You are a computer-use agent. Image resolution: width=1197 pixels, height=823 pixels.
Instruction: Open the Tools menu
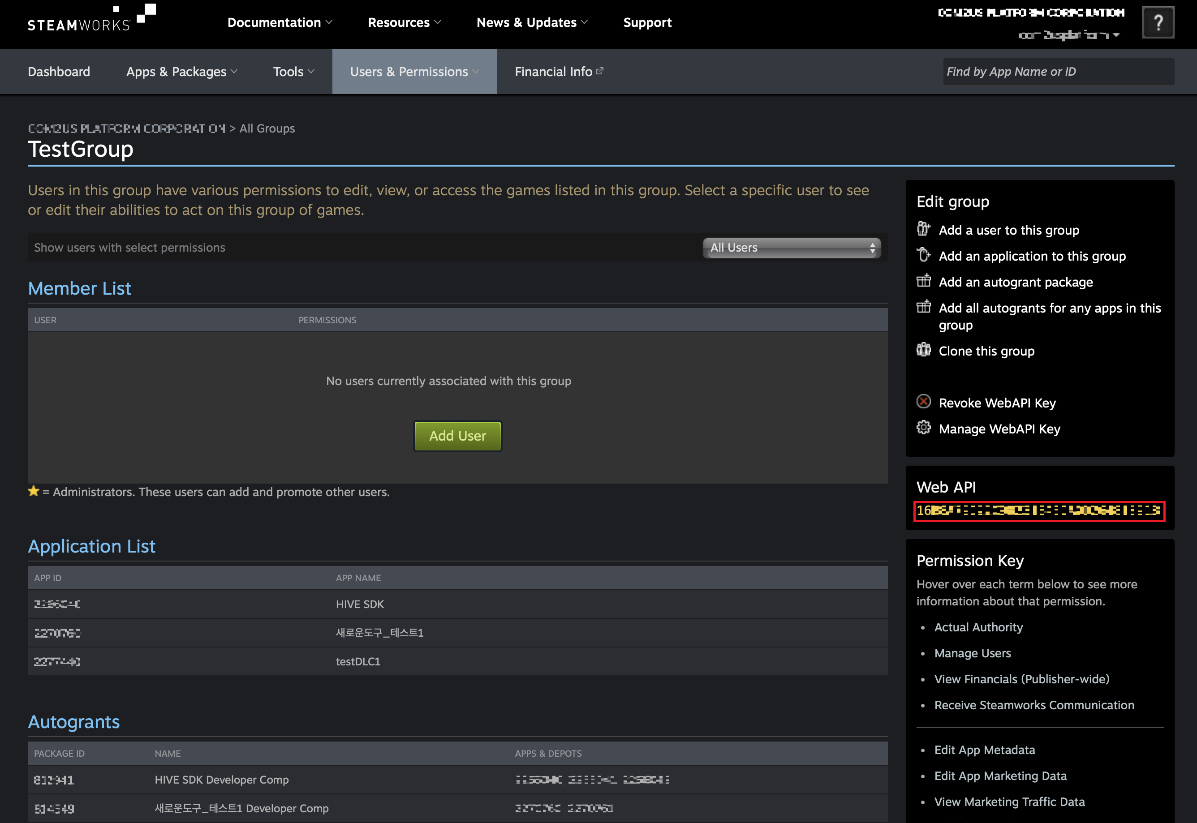(293, 72)
